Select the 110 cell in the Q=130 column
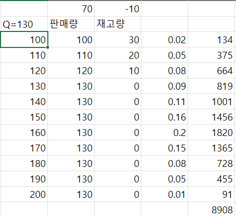The width and height of the screenshot is (236, 216). pos(24,55)
